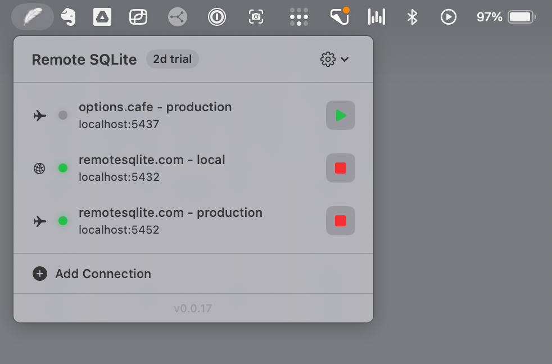Click the Bluetooth icon in menu bar

413,17
